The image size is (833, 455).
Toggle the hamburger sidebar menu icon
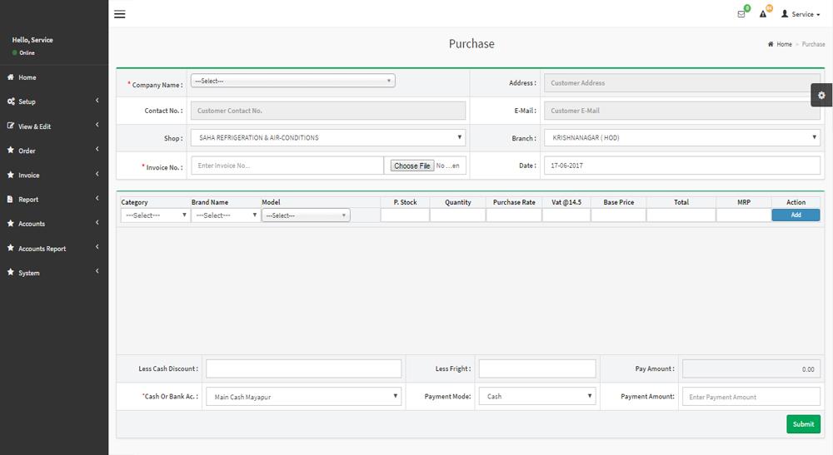click(119, 14)
